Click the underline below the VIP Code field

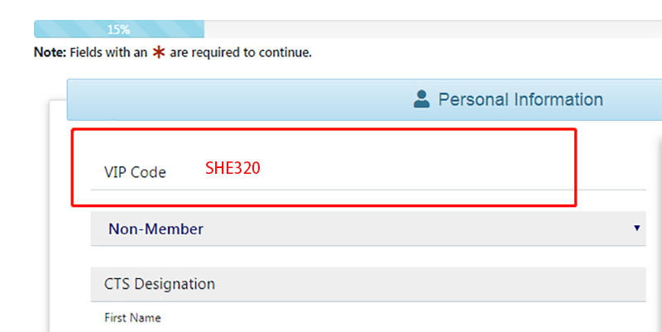coord(367,190)
